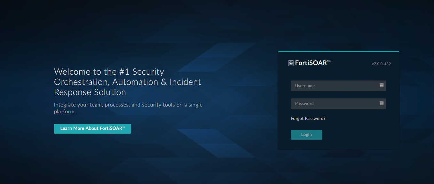The width and height of the screenshot is (434, 184).
Task: Click the welcome headline text
Action: (127, 82)
